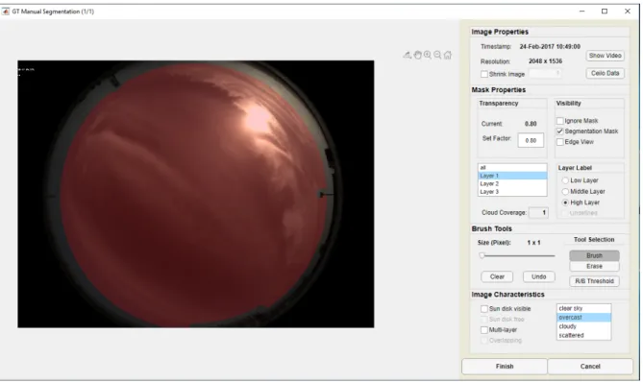This screenshot has width=643, height=382.
Task: Select the Pan hand tool
Action: click(417, 55)
